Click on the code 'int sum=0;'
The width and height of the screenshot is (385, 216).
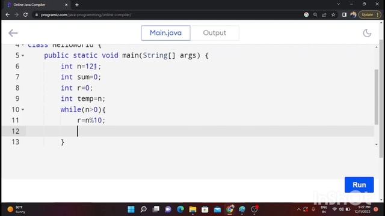[x=81, y=77]
